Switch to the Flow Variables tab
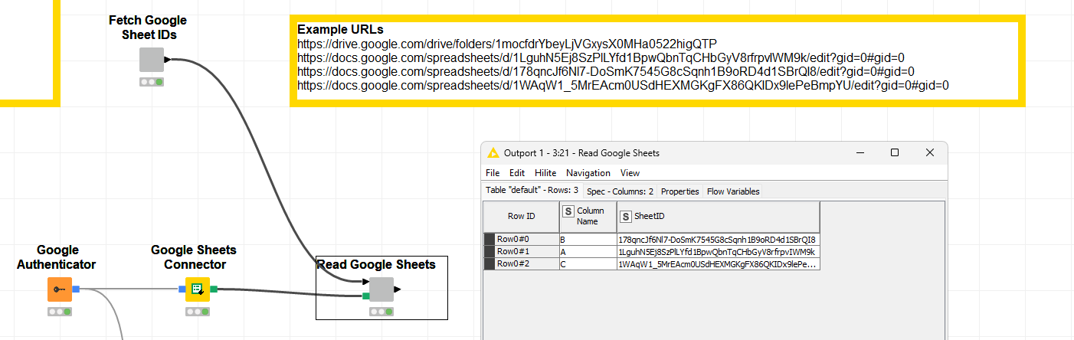1074x340 pixels. point(733,191)
